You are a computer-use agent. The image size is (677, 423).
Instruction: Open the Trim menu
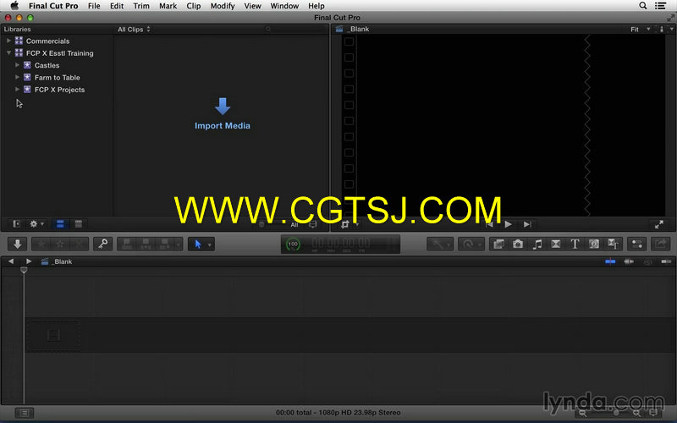coord(141,6)
